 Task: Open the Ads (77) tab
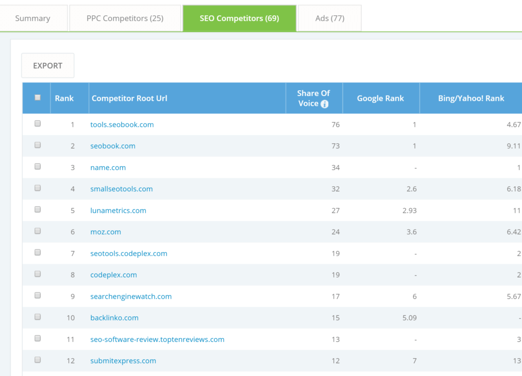pyautogui.click(x=330, y=18)
